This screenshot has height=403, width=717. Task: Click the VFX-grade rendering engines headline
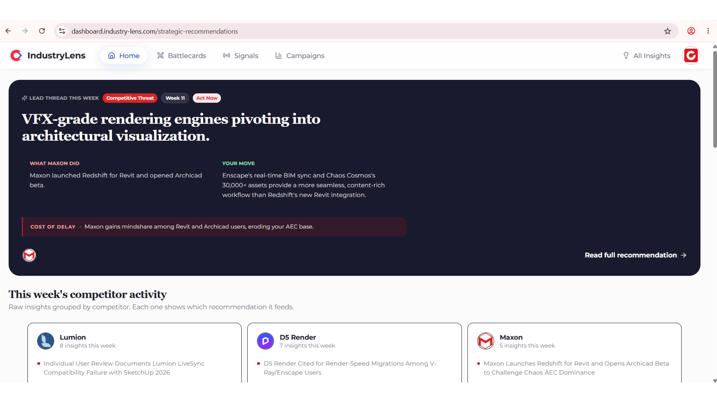pyautogui.click(x=171, y=127)
